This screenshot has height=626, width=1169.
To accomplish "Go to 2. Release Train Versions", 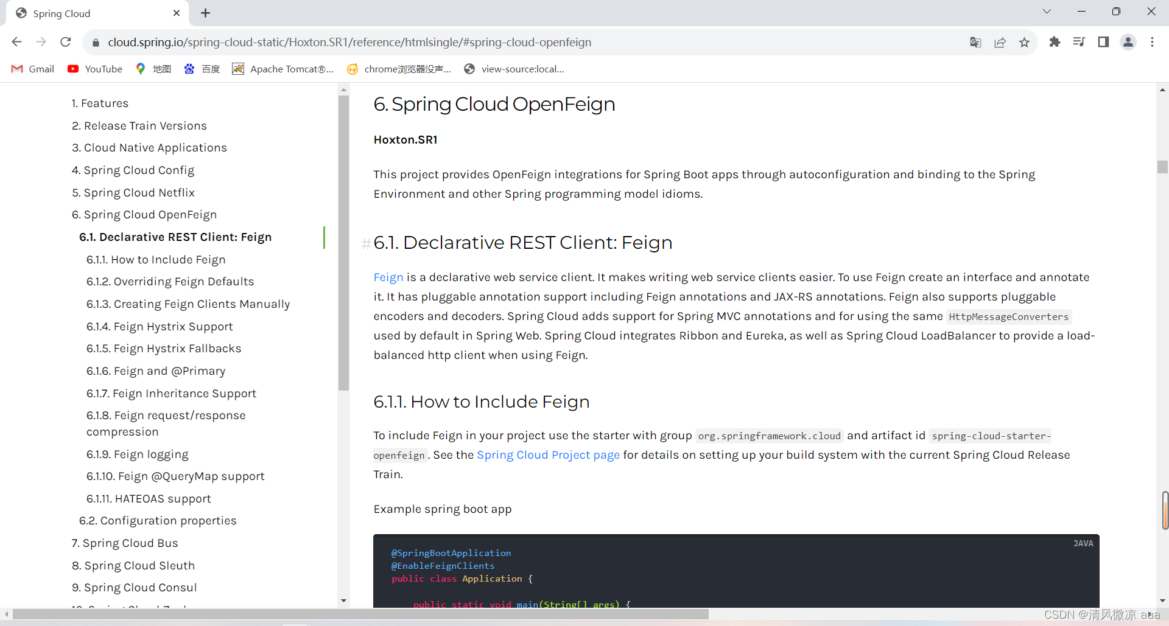I will click(x=139, y=126).
